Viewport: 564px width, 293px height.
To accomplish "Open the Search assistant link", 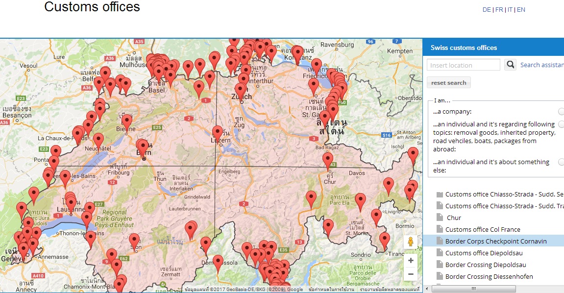I will click(x=542, y=65).
